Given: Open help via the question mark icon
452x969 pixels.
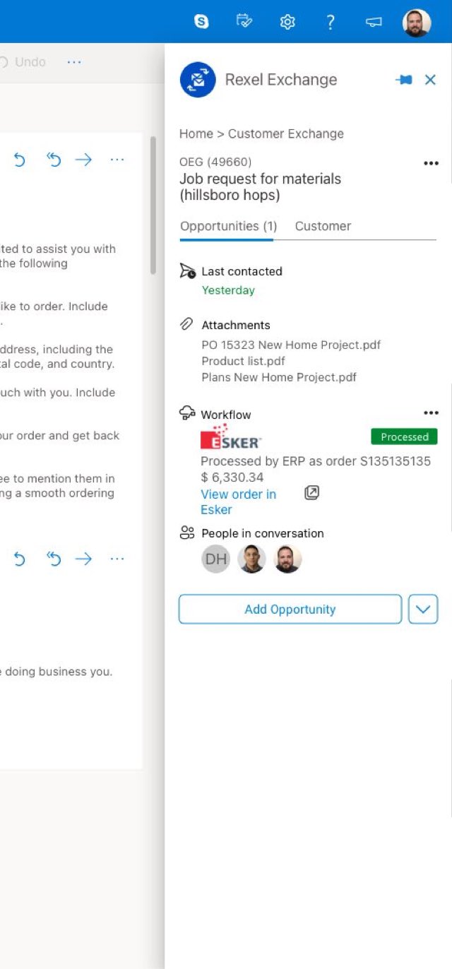Looking at the screenshot, I should click(330, 21).
